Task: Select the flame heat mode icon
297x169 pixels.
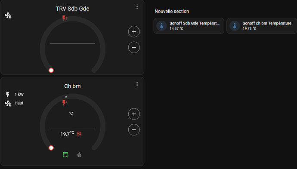Action: [x=79, y=155]
